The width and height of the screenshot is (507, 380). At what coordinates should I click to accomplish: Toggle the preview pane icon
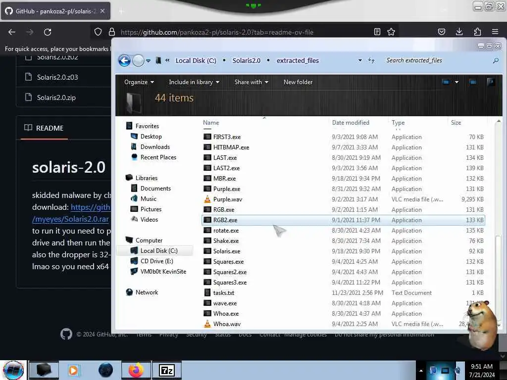(473, 82)
